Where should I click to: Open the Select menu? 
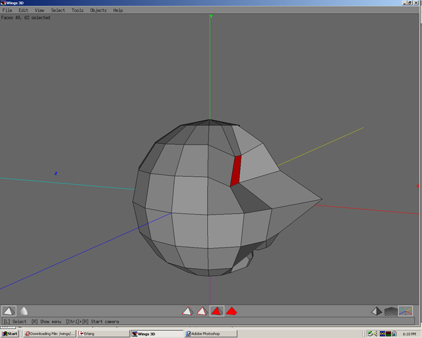tap(58, 11)
